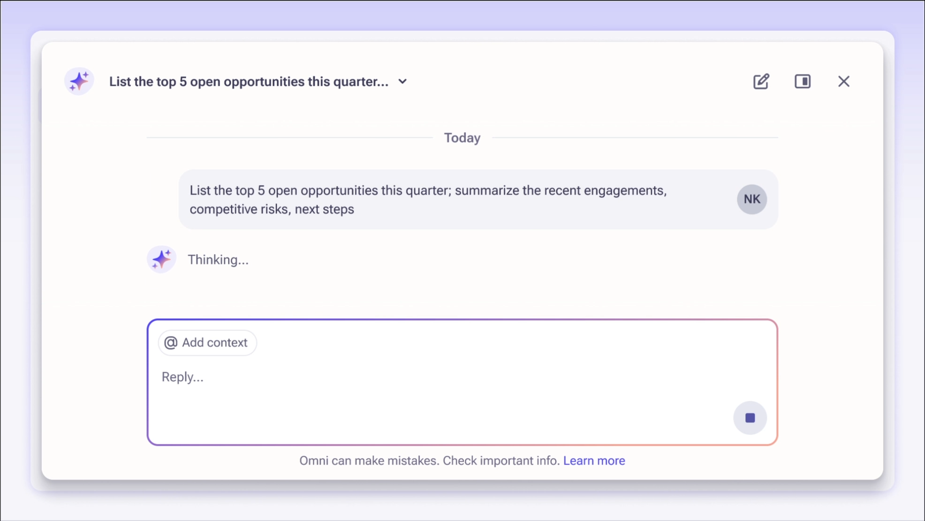
Task: Open new chat with compose icon
Action: 761,81
